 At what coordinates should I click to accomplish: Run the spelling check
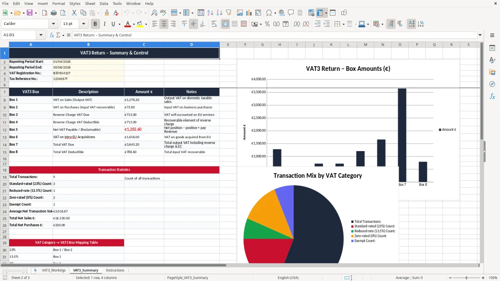pyautogui.click(x=163, y=13)
